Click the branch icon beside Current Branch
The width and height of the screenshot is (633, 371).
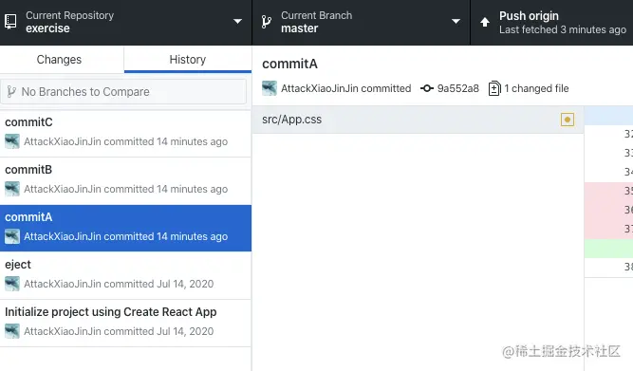[266, 22]
